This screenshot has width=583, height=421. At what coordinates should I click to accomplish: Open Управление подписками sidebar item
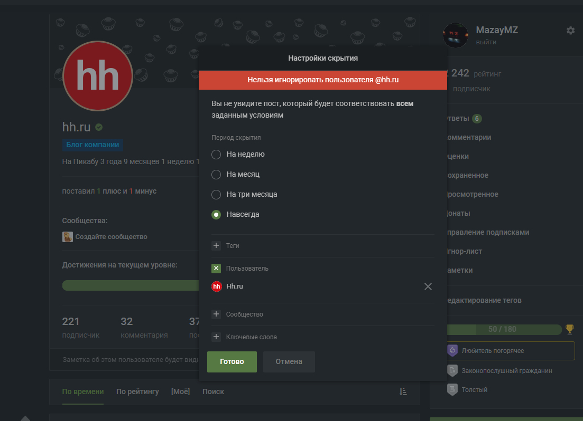tap(488, 232)
